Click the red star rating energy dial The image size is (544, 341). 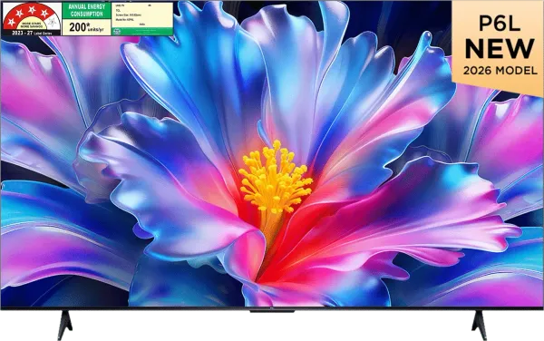click(x=32, y=16)
